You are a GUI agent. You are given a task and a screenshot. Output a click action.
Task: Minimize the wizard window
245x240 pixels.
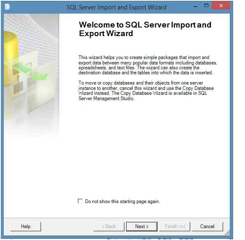point(195,7)
